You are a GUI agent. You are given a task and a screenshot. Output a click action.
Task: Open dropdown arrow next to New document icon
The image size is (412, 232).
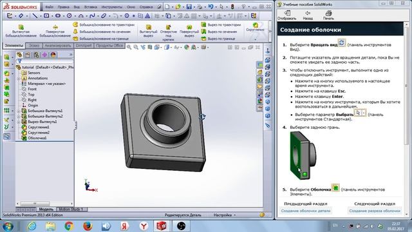point(173,7)
